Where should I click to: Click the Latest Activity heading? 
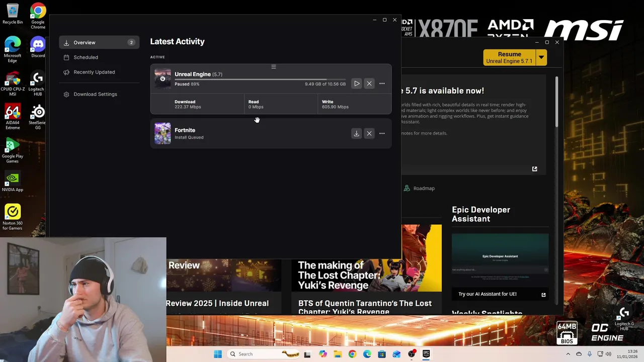[x=177, y=42]
